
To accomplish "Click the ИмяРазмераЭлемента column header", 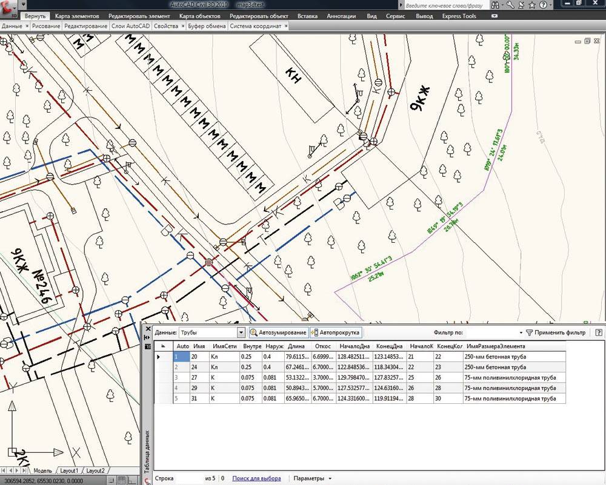I will coord(514,346).
